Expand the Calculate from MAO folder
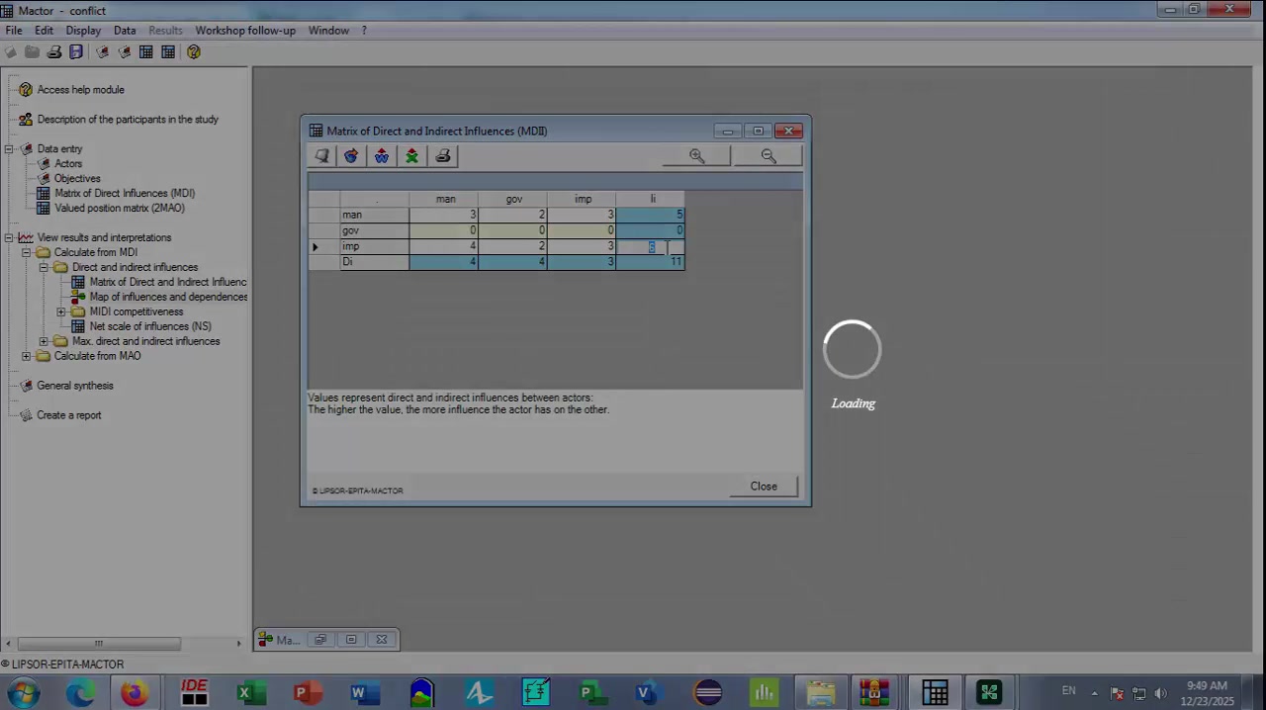This screenshot has height=710, width=1266. tap(27, 356)
